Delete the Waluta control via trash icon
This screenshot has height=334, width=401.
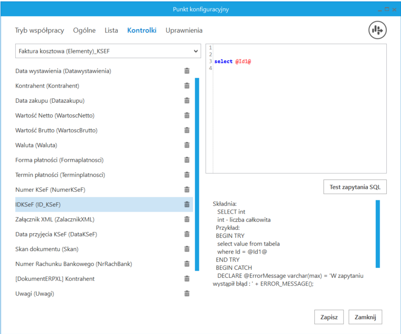click(x=187, y=145)
